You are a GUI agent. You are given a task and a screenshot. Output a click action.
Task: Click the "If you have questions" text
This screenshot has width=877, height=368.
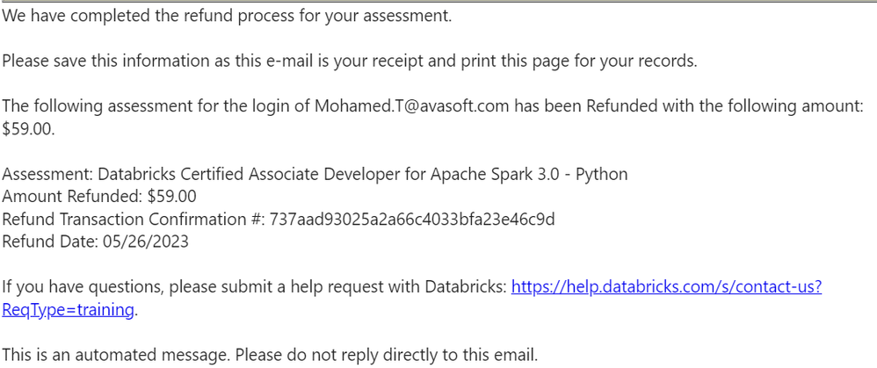(x=83, y=287)
